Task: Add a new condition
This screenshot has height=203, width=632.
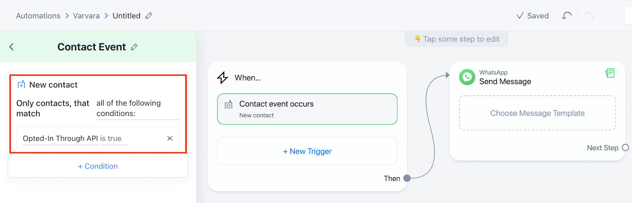Action: point(98,166)
